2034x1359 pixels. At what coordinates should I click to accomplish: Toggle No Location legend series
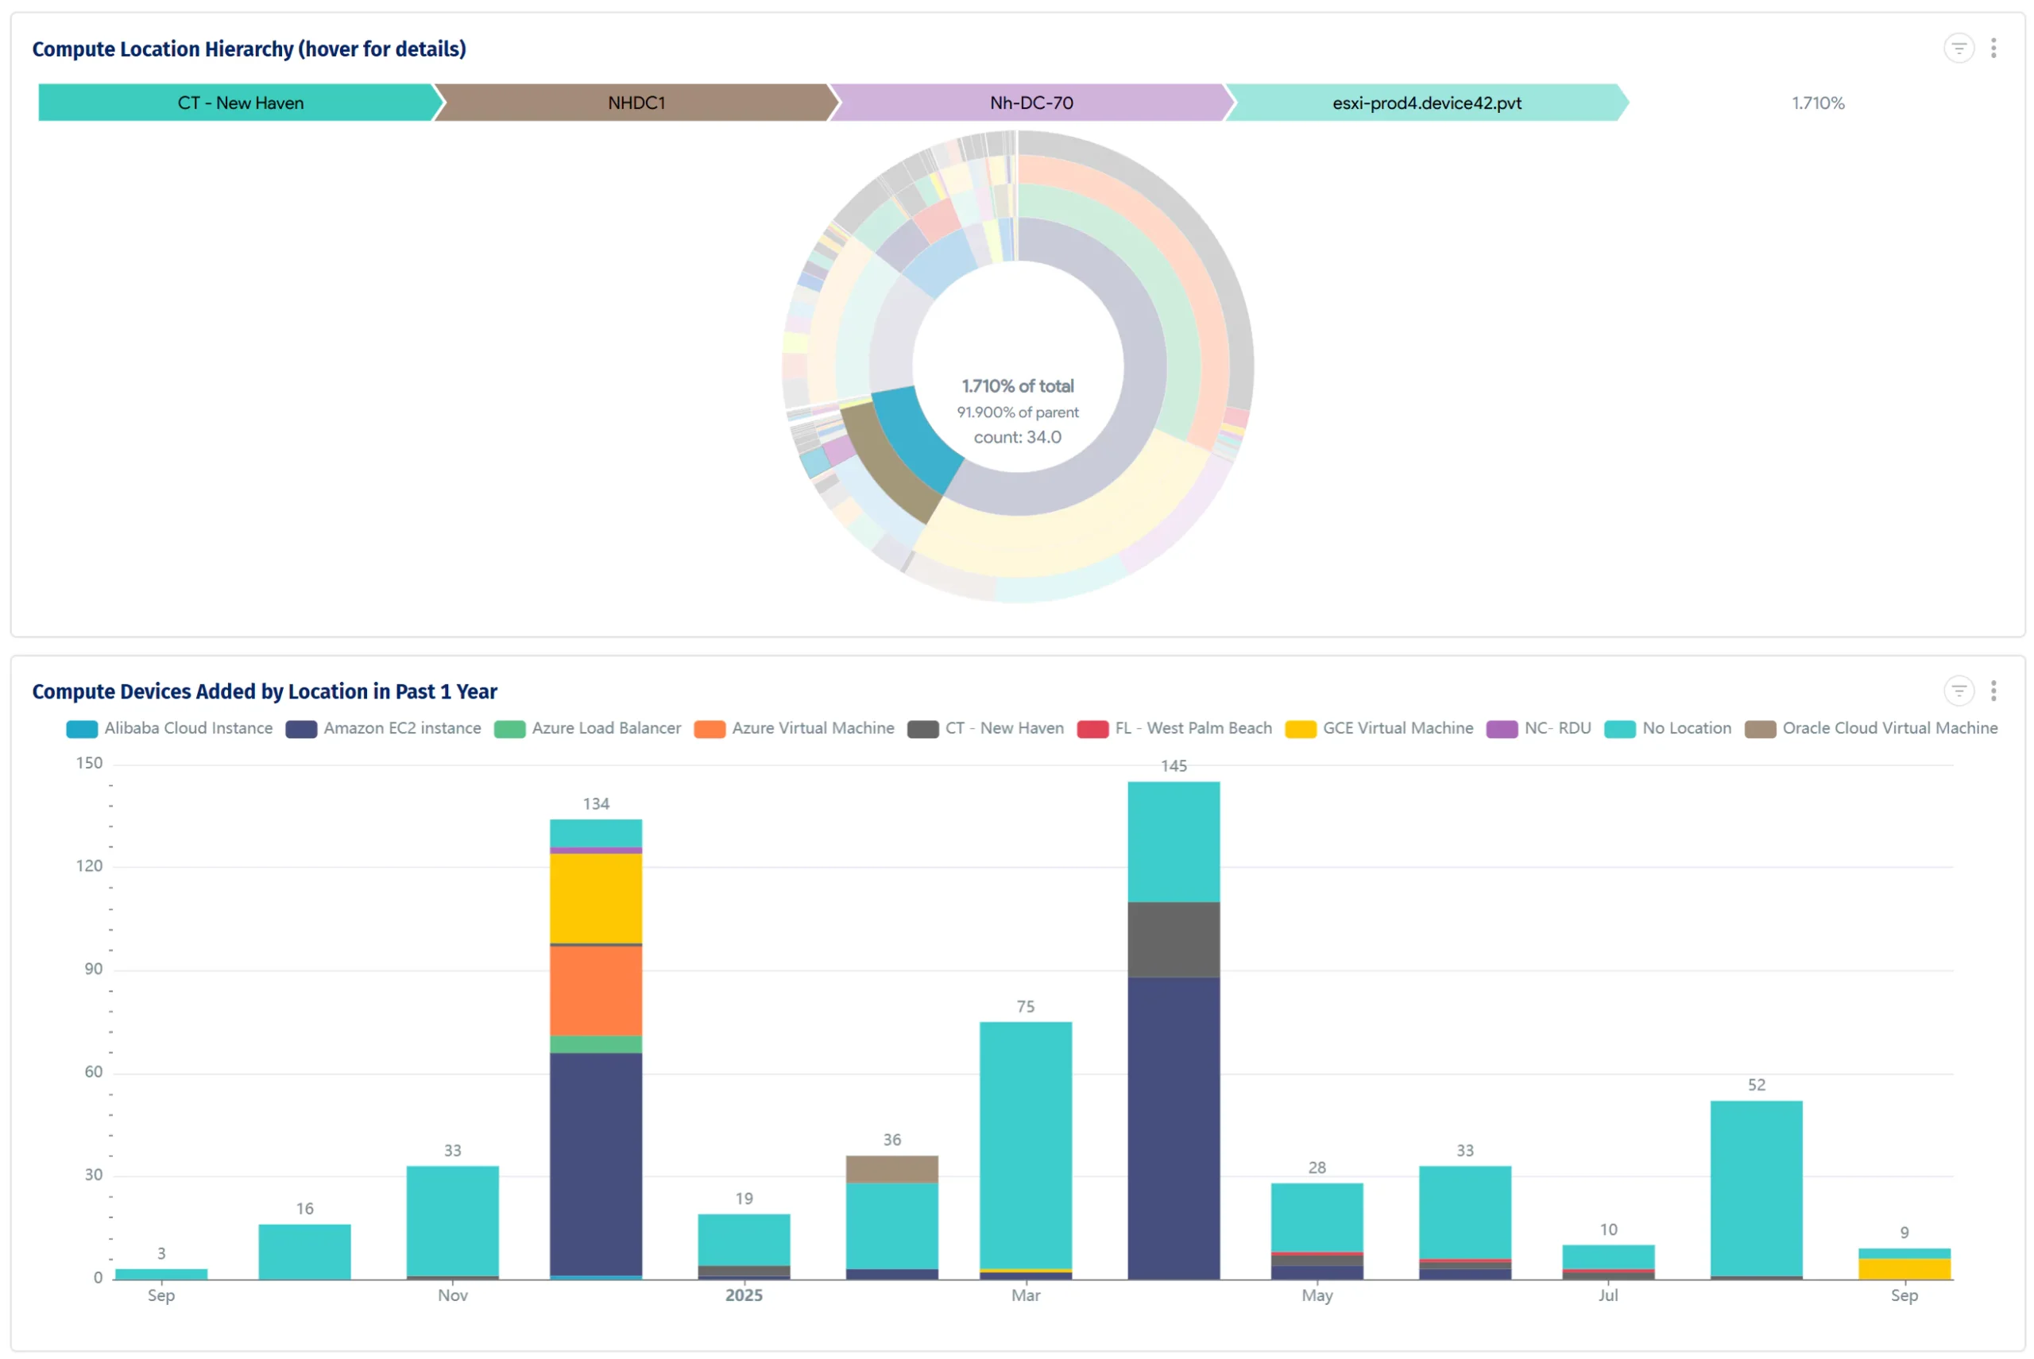point(1686,729)
